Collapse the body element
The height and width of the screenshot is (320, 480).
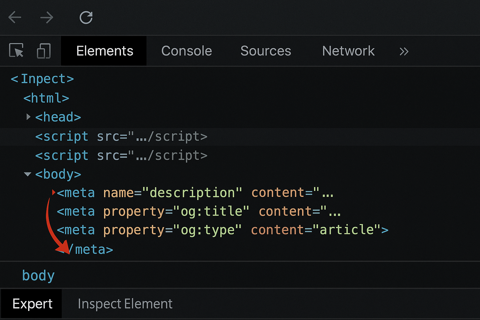point(27,174)
